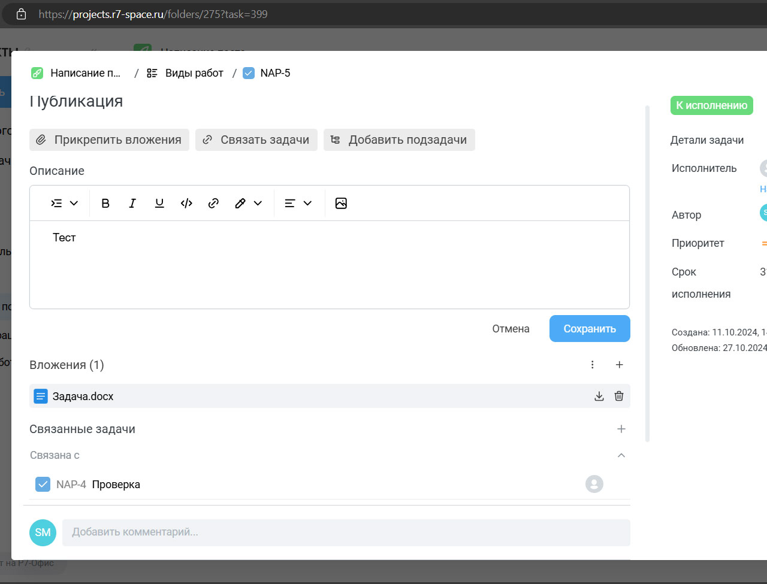The image size is (767, 584).
Task: Click the assignee avatar of NAP-4
Action: (x=594, y=484)
